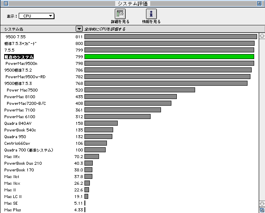Click the 詳細を見る details icon

(x=120, y=14)
